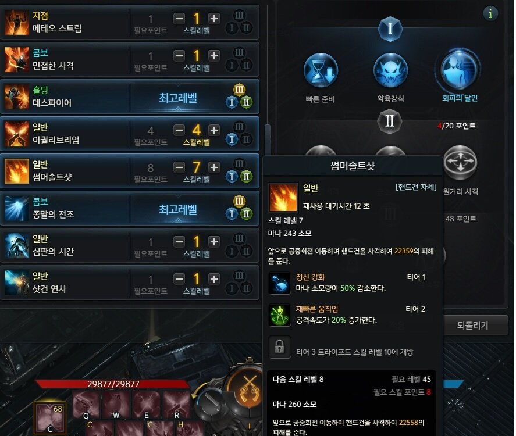Select the 메테오 스트림 skill icon
This screenshot has width=516, height=436.
pos(16,22)
